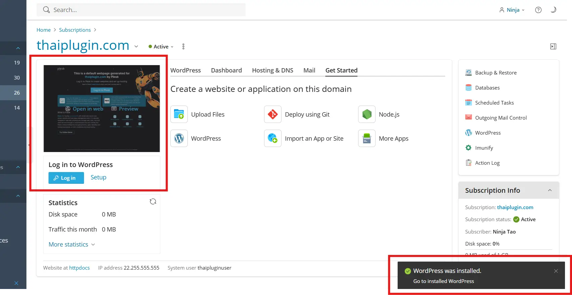Click the thaiplugin.com domain title
572x295 pixels.
point(83,45)
